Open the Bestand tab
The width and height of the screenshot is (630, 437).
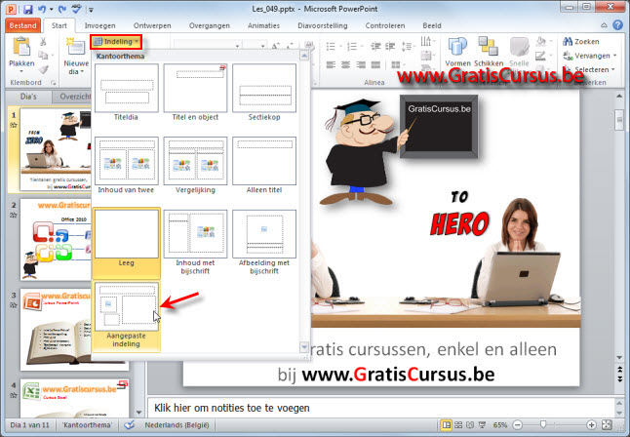(x=22, y=25)
